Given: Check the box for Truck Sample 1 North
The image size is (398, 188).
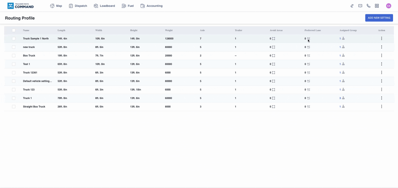Looking at the screenshot, I should (x=14, y=39).
